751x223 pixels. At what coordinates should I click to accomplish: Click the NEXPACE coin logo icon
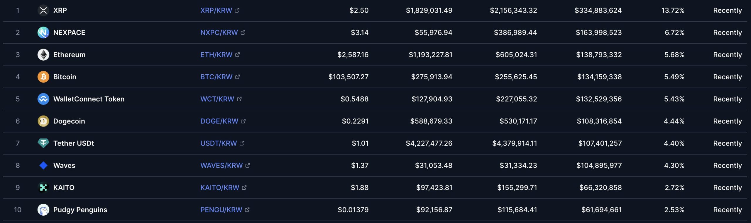(x=43, y=32)
